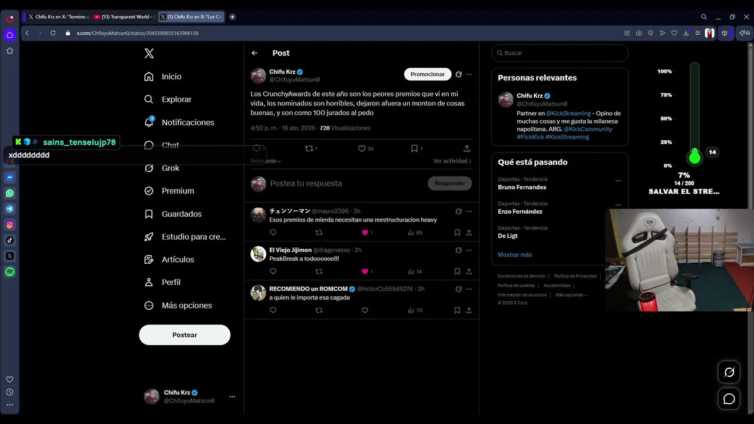
Task: Click the toolbar heart bookmark icon
Action: click(674, 33)
